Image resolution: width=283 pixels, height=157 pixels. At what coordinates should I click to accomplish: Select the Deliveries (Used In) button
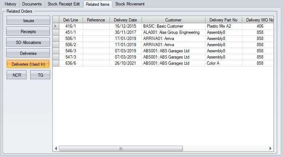[x=28, y=64]
